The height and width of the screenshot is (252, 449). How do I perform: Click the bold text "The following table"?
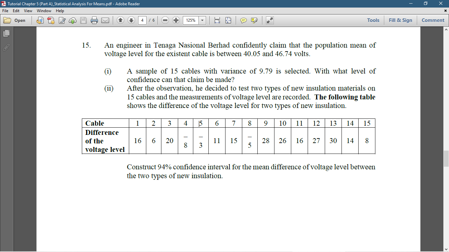point(345,97)
